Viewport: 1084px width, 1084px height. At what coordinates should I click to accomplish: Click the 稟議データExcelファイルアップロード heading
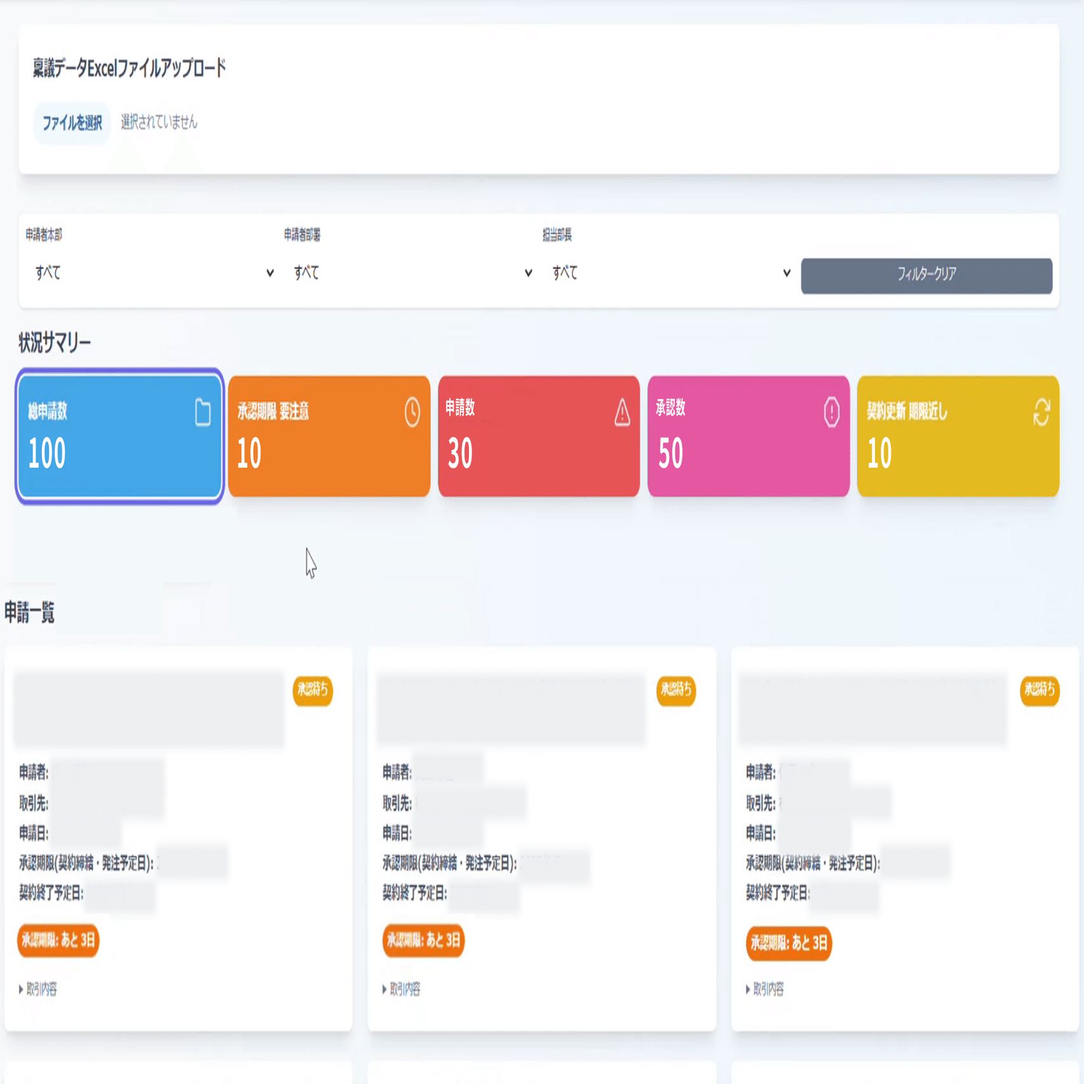pyautogui.click(x=129, y=68)
